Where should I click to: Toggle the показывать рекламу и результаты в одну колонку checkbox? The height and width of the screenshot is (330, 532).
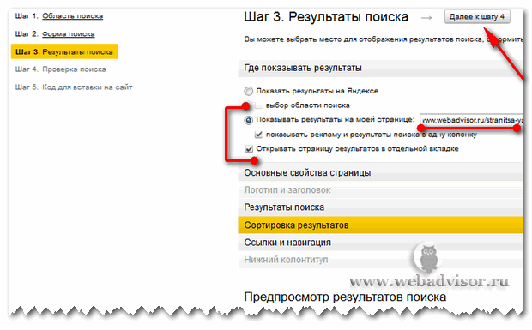pos(259,135)
